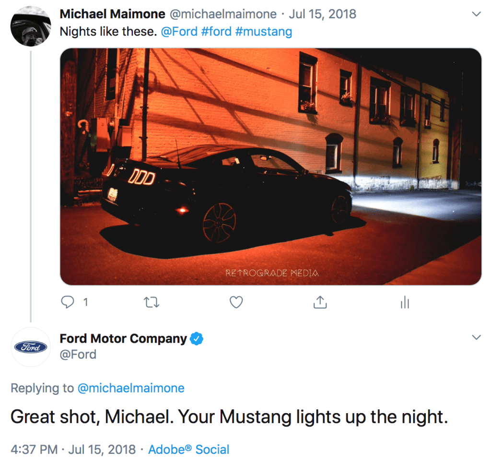Click Michael Maimone's profile picture
The image size is (491, 463).
(x=31, y=26)
